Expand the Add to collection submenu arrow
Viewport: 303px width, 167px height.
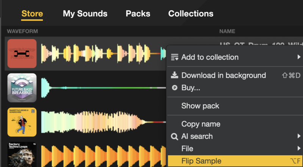click(x=299, y=57)
